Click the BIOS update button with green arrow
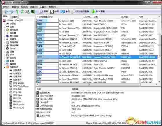 coord(98,12)
